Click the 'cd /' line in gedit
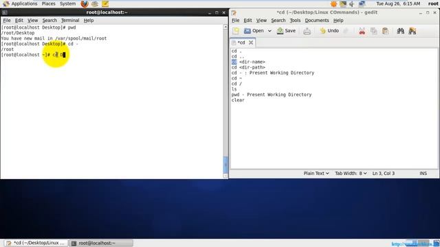Viewport: 440px width, 247px height. tap(236, 84)
